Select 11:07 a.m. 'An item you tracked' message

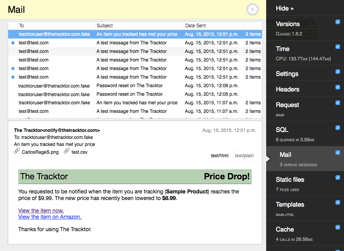[135, 103]
